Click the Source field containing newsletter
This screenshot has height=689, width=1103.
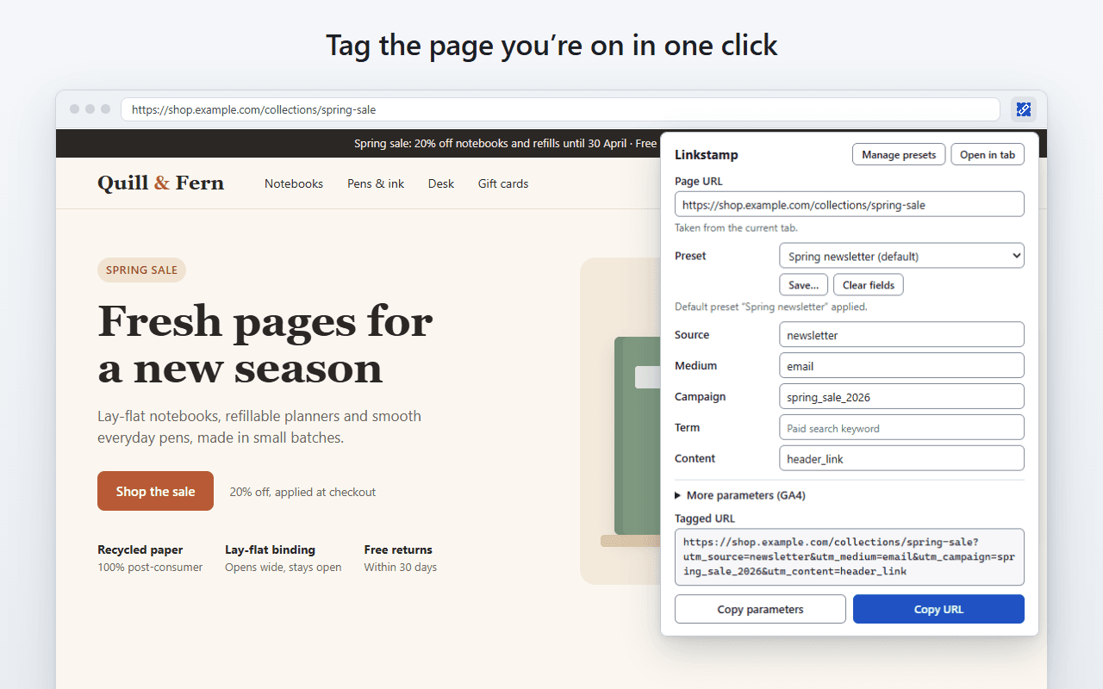pos(901,335)
